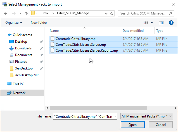Change your view icon button
Viewport: 178px width, 132px height.
[146, 23]
